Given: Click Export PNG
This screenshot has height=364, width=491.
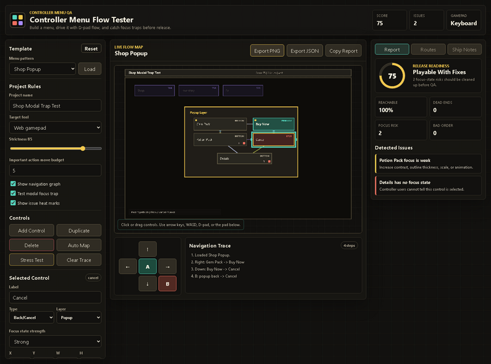Looking at the screenshot, I should (x=267, y=51).
